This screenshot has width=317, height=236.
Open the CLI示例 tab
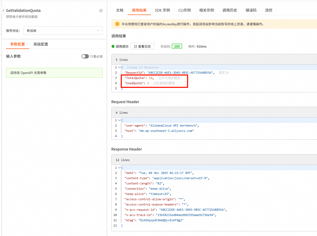184,10
